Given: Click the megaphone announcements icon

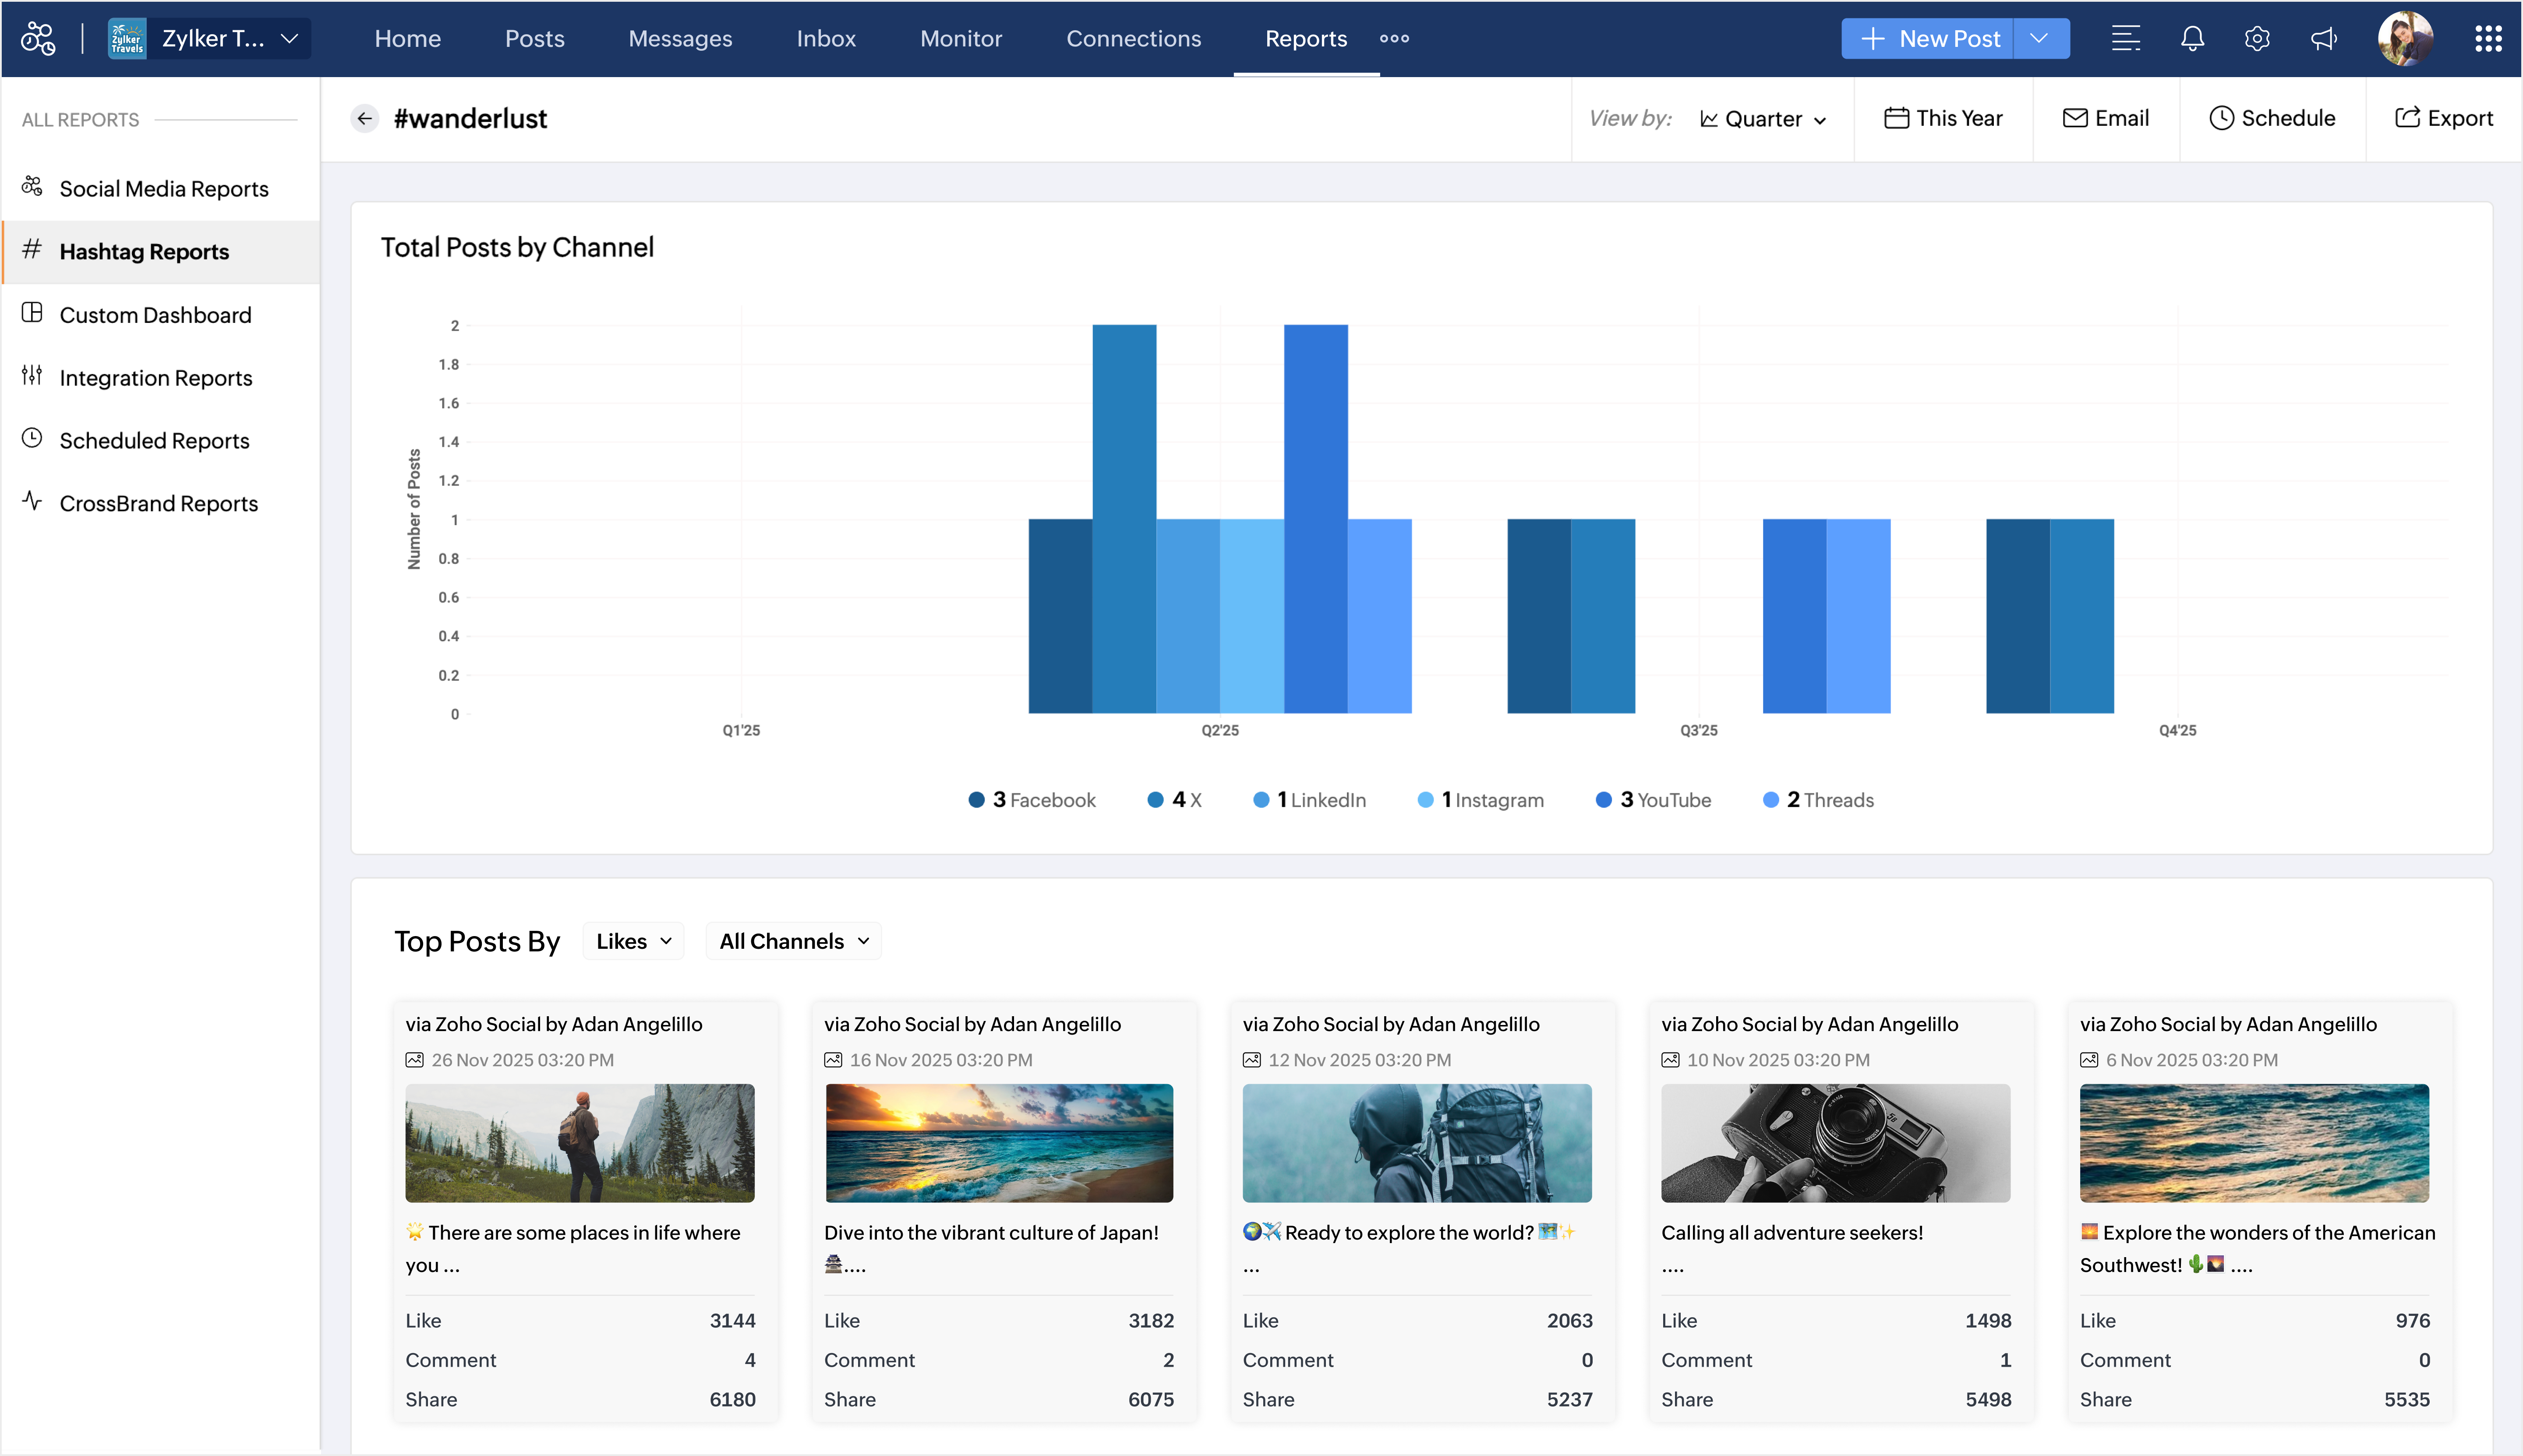Looking at the screenshot, I should click(2323, 39).
